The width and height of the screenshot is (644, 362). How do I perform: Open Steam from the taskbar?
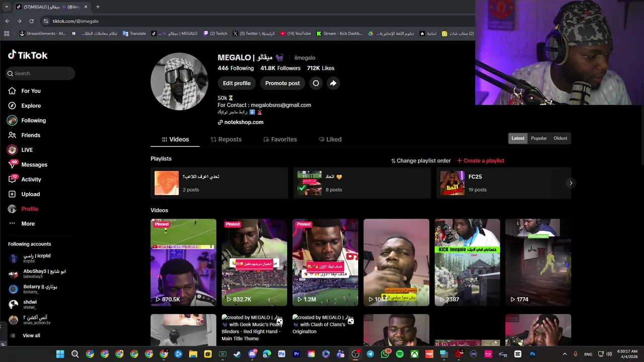[237, 354]
